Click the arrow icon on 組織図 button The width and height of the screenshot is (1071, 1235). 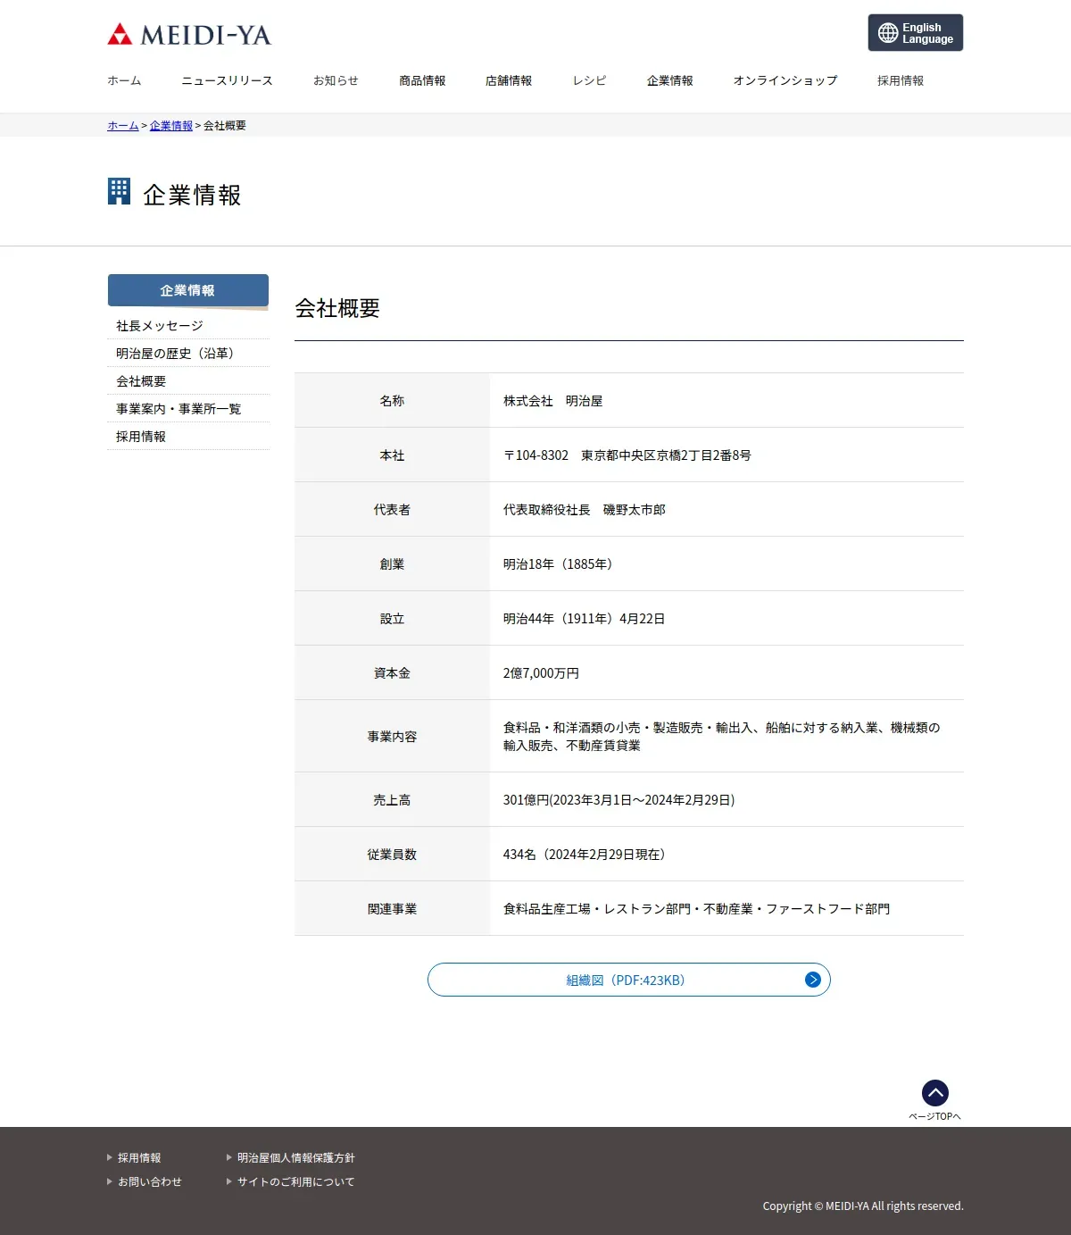[x=812, y=980]
